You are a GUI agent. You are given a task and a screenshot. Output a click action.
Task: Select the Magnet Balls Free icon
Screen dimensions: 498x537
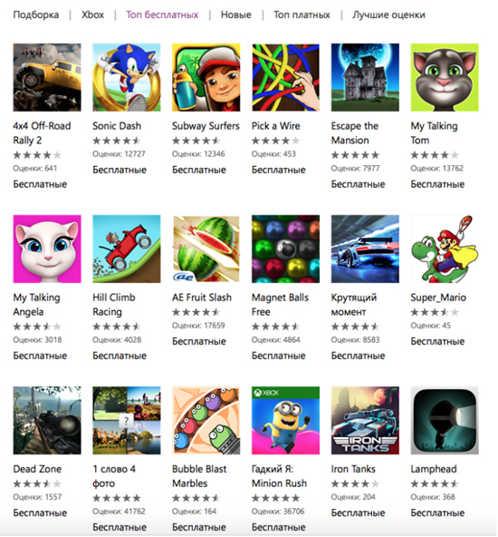tap(285, 249)
